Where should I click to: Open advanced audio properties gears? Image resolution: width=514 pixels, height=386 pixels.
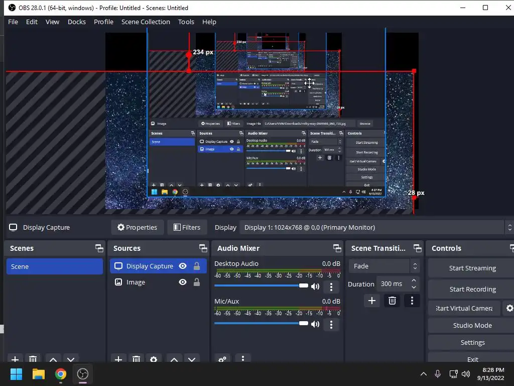222,358
